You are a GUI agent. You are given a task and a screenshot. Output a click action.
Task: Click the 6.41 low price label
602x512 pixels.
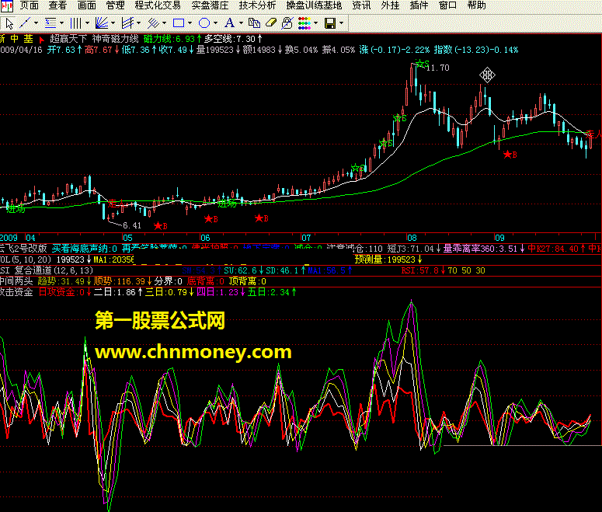click(132, 225)
